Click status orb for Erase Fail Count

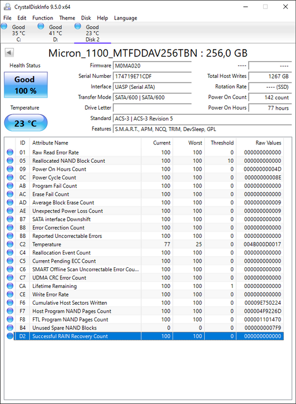click(x=10, y=194)
